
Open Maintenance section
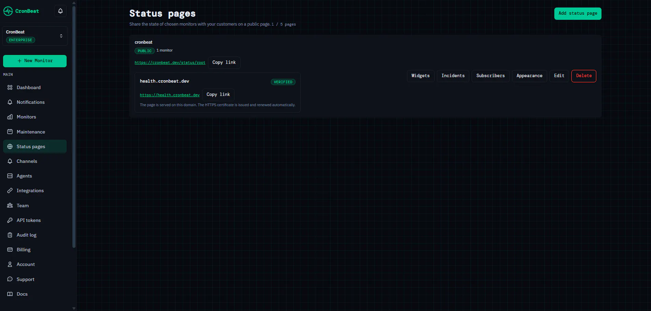point(35,132)
